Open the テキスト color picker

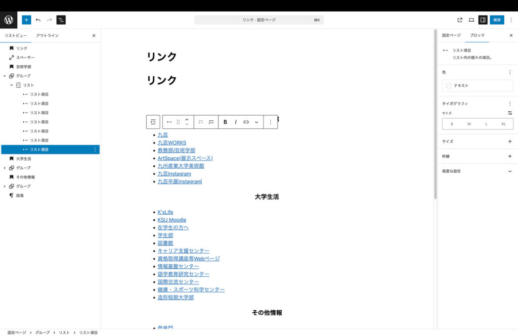478,86
